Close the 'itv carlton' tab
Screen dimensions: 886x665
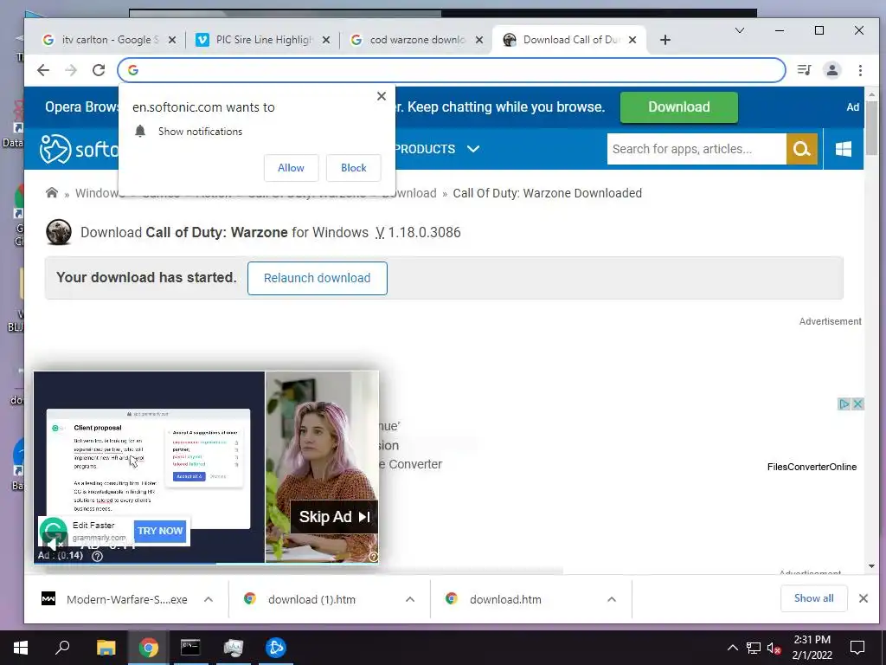pyautogui.click(x=172, y=40)
